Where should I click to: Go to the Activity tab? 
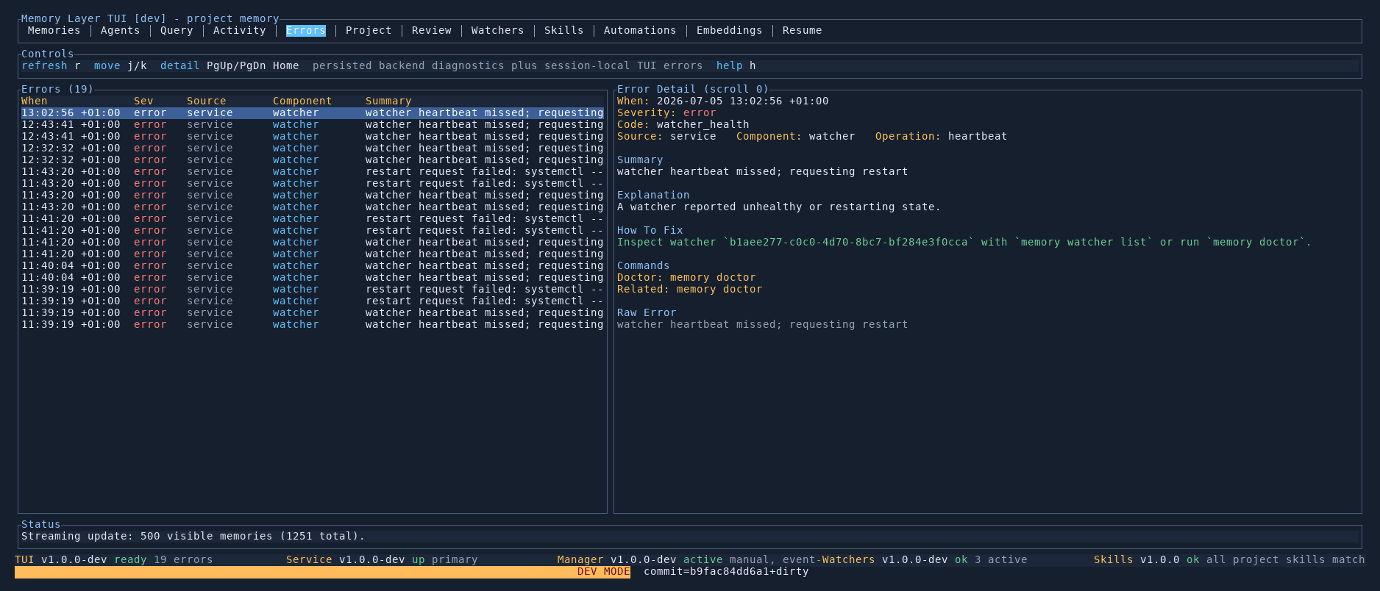pyautogui.click(x=239, y=30)
